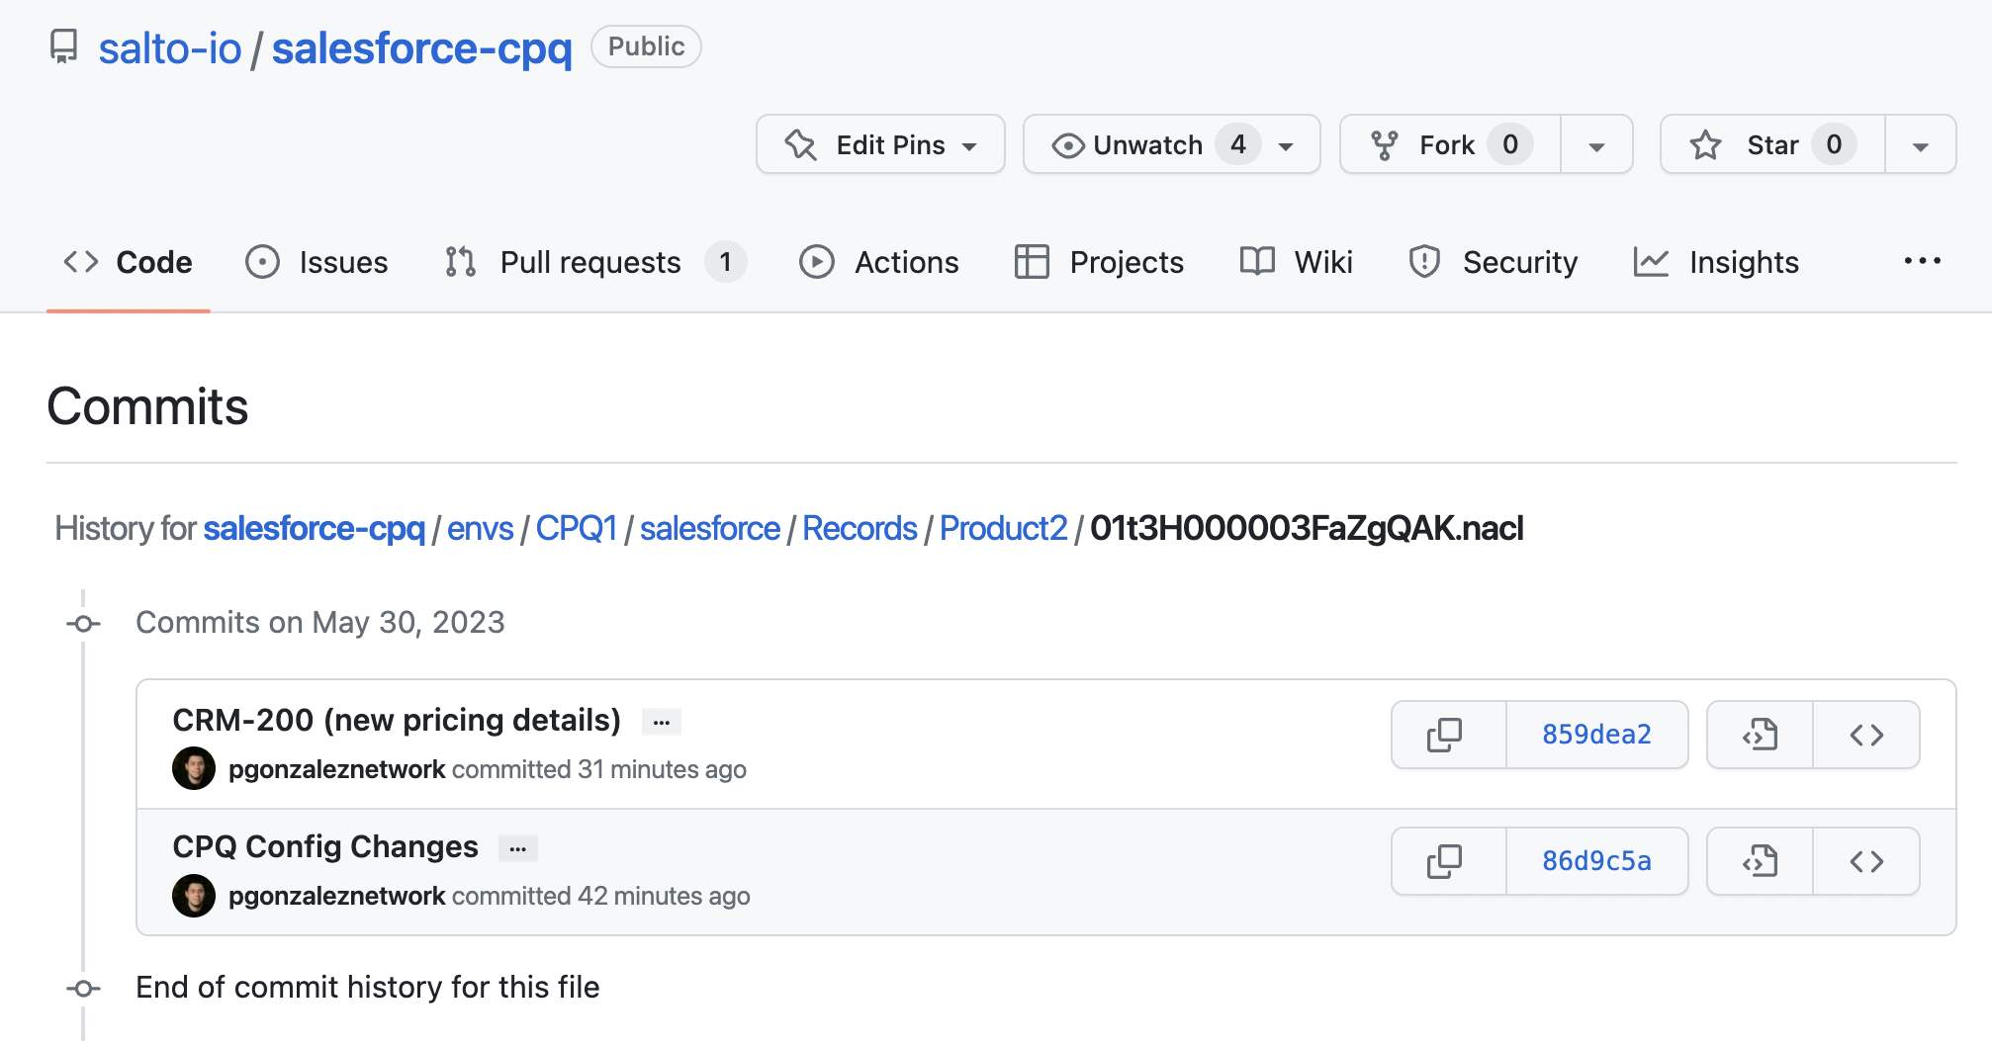Click pgonzaleznetwork avatar on CPQ Config Changes

(x=194, y=895)
